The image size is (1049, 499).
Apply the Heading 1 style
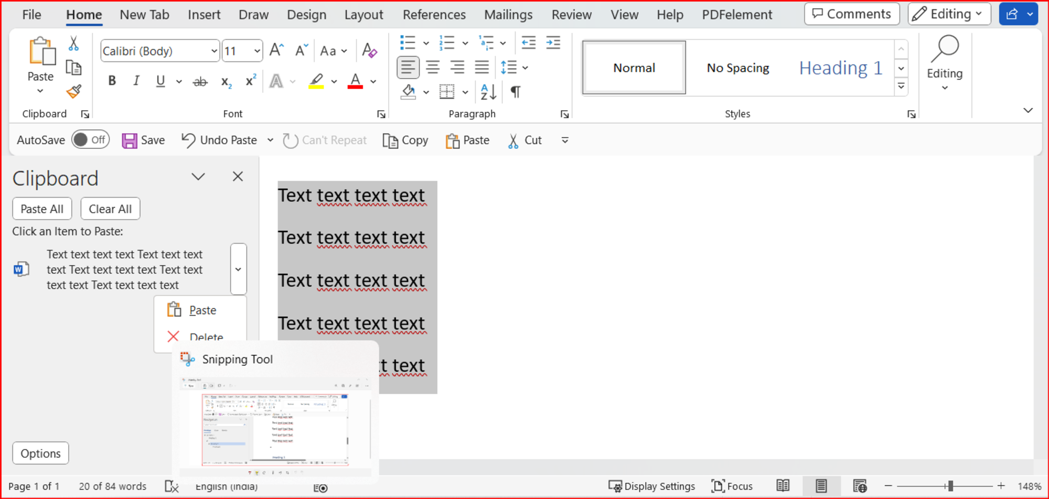840,68
